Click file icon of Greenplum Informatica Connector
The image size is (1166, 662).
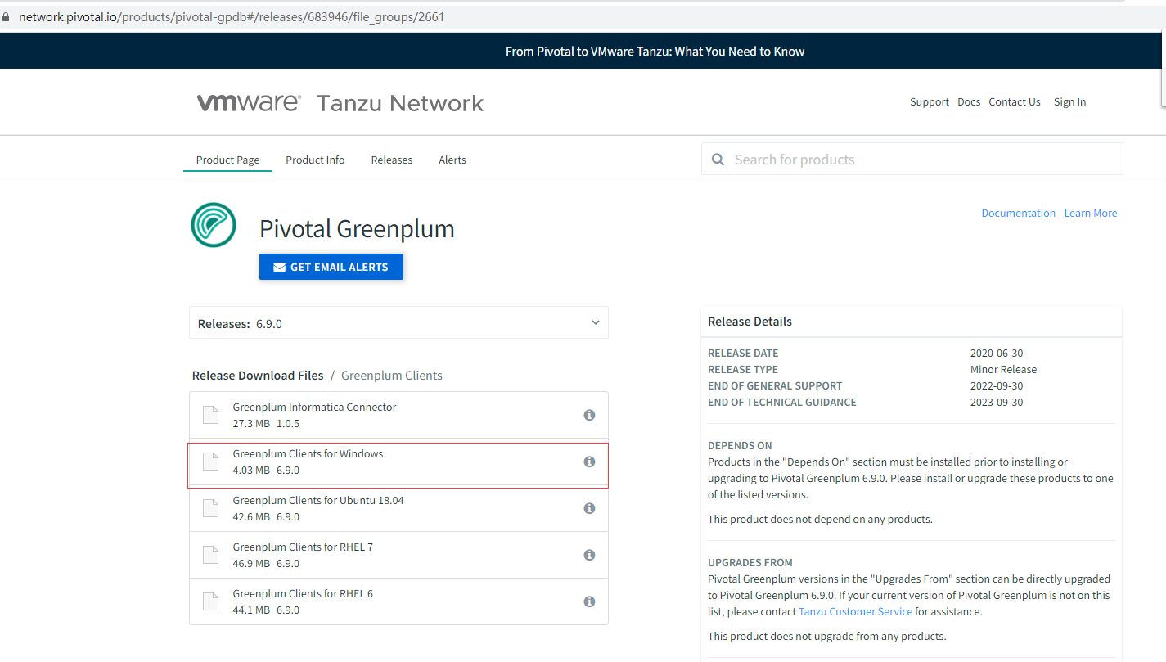pos(211,415)
